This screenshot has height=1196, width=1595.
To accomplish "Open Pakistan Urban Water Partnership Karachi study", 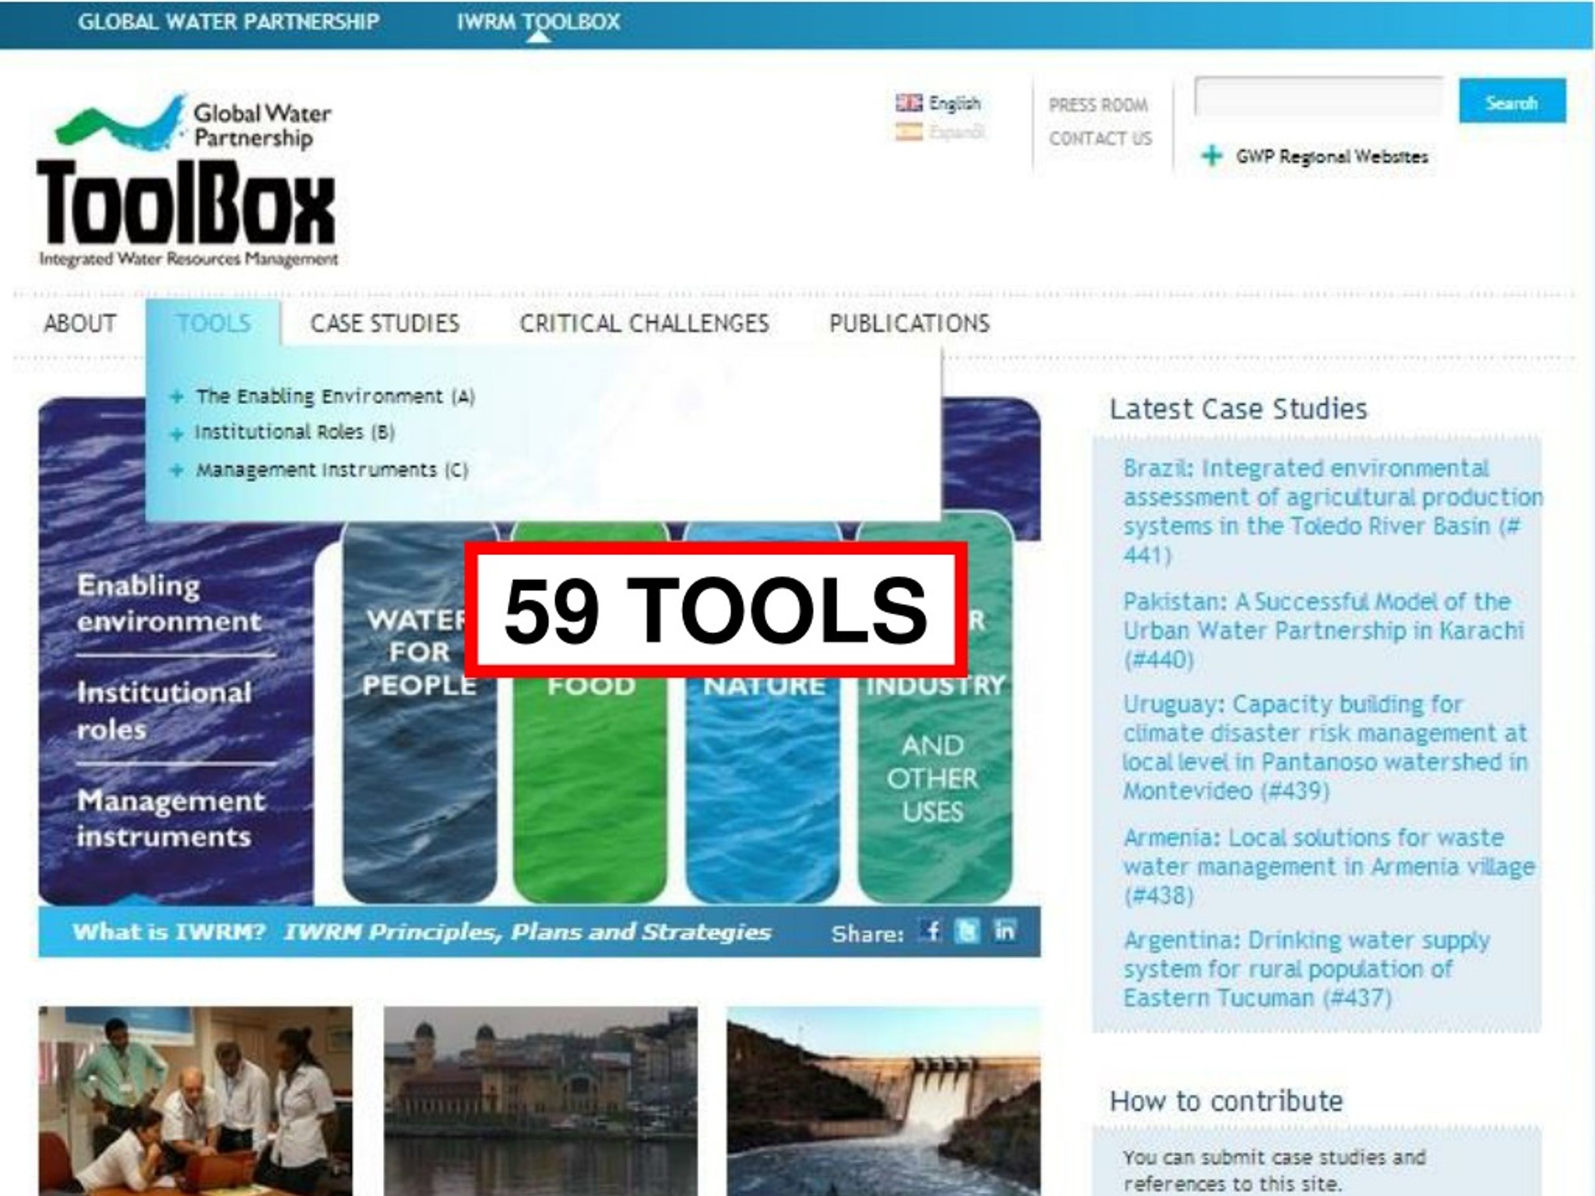I will pos(1323,630).
